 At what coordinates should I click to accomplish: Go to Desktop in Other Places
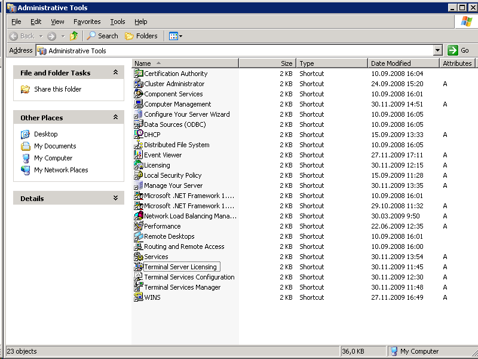tap(46, 134)
